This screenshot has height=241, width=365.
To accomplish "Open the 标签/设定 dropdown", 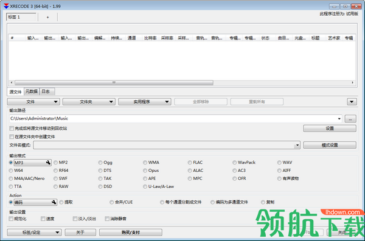I will [x=34, y=233].
